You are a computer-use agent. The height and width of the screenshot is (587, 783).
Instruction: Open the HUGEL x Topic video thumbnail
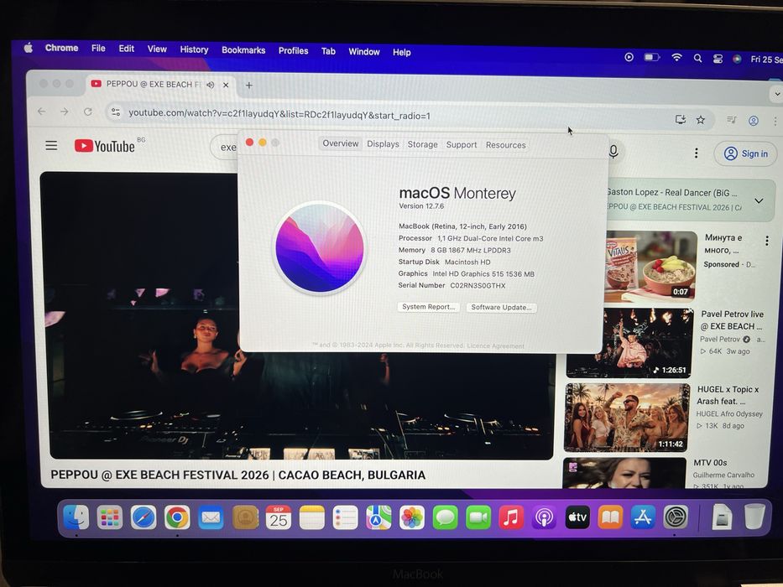627,418
